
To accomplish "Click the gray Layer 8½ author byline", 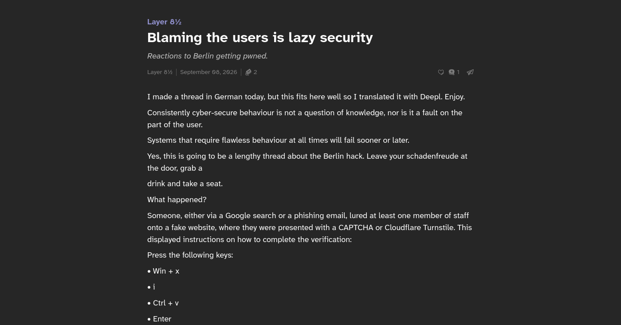I will [160, 72].
